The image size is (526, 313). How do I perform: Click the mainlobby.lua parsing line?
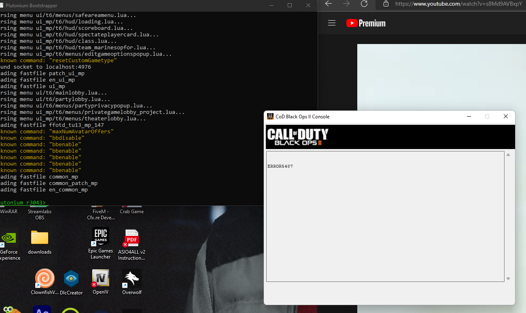click(54, 92)
